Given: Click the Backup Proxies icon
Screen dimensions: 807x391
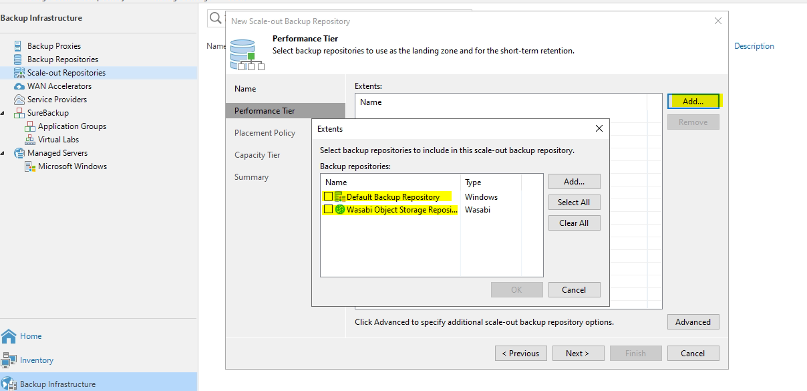Looking at the screenshot, I should pyautogui.click(x=18, y=46).
